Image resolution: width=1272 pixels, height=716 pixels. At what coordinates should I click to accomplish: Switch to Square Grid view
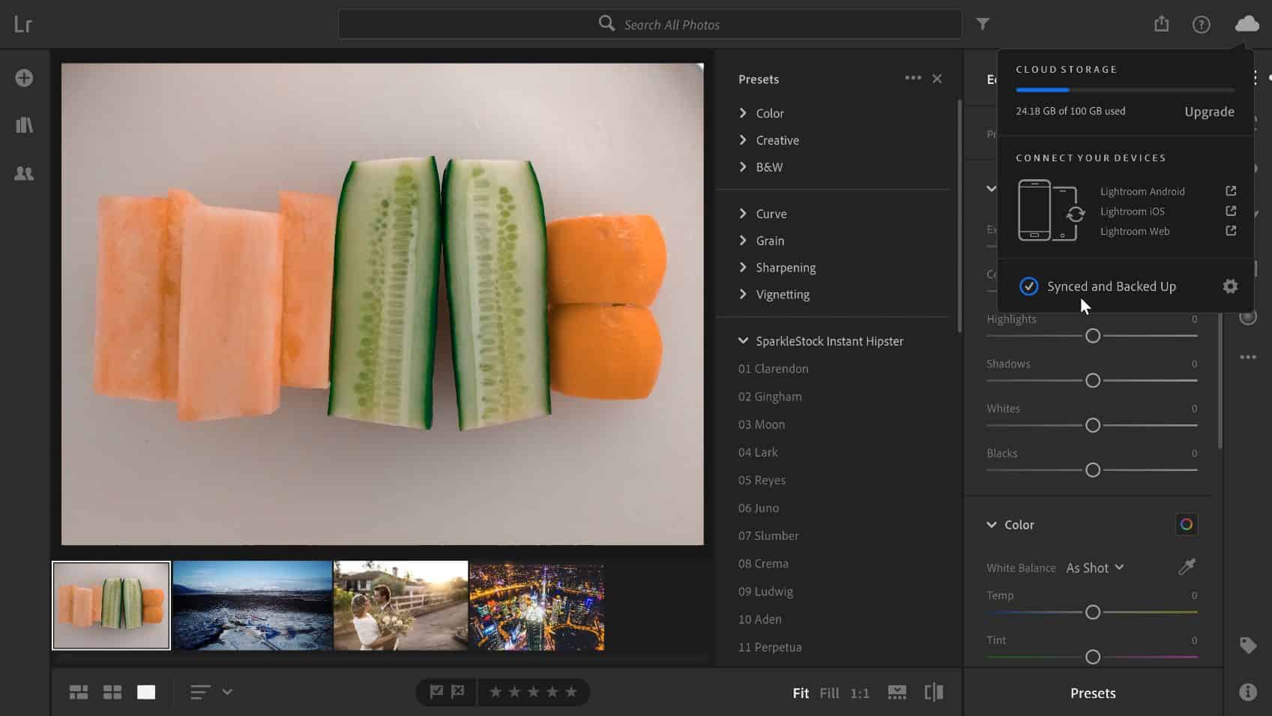point(112,692)
